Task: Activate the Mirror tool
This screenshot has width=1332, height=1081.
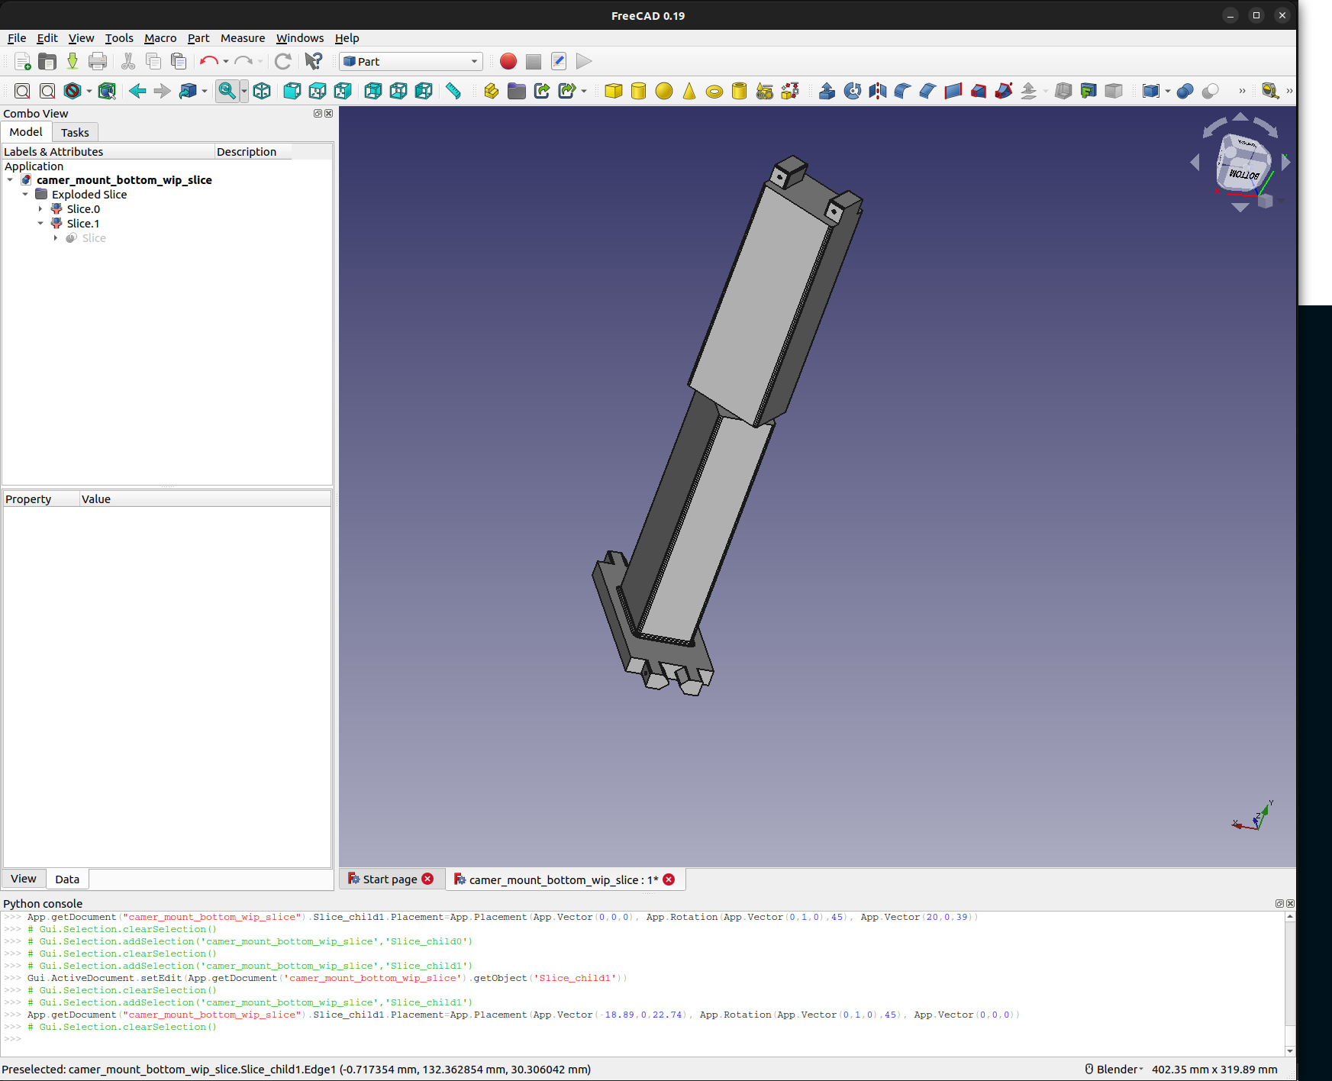Action: pos(877,91)
